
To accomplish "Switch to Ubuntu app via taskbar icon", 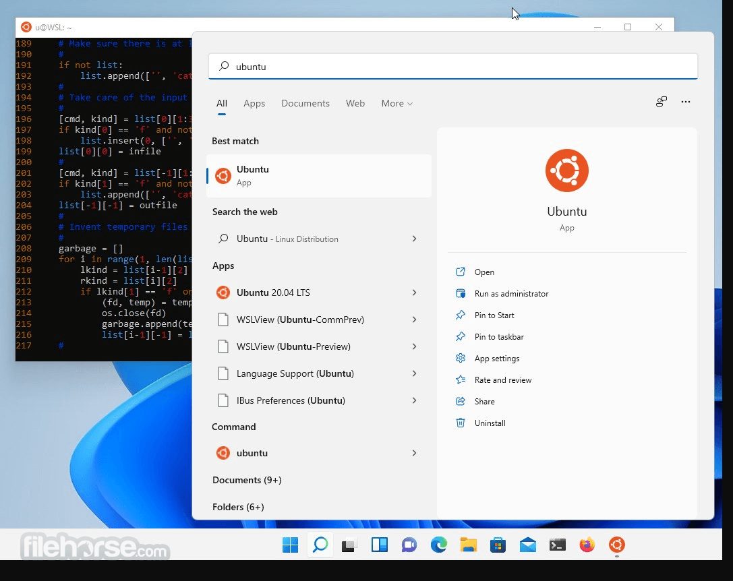I will tap(617, 545).
